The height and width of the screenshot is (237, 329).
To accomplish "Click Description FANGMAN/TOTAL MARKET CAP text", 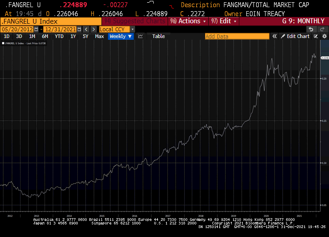I will [245, 5].
